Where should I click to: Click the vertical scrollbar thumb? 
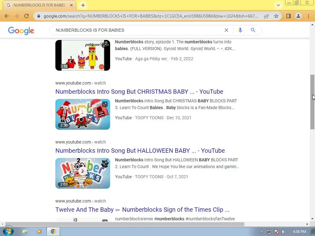(312, 102)
